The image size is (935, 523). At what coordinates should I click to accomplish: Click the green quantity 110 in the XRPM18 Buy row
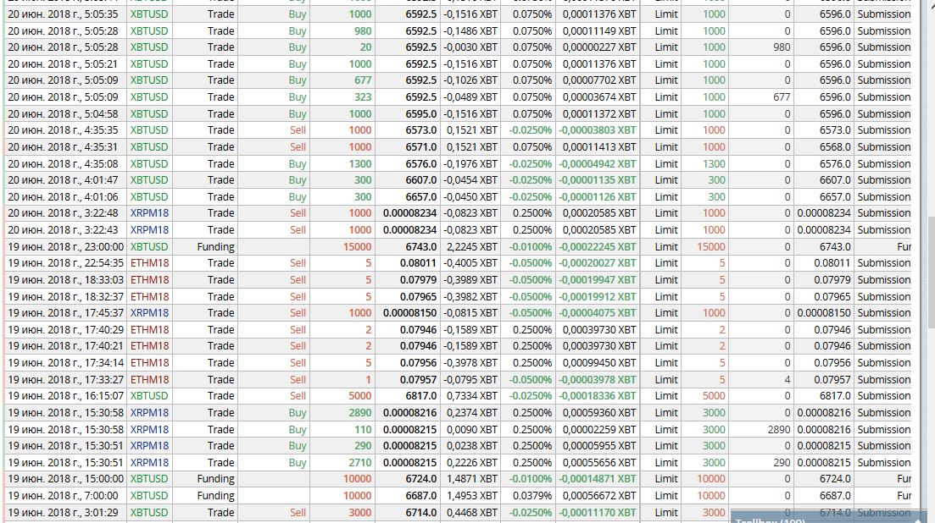click(363, 430)
